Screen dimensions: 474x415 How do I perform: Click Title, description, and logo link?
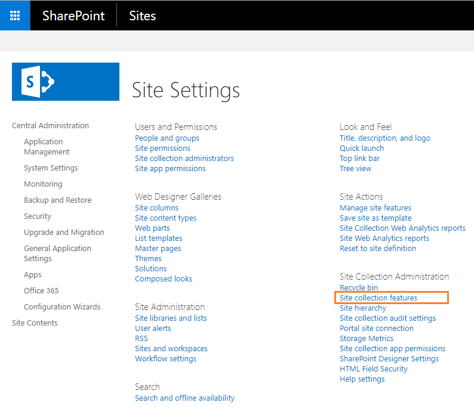(385, 138)
